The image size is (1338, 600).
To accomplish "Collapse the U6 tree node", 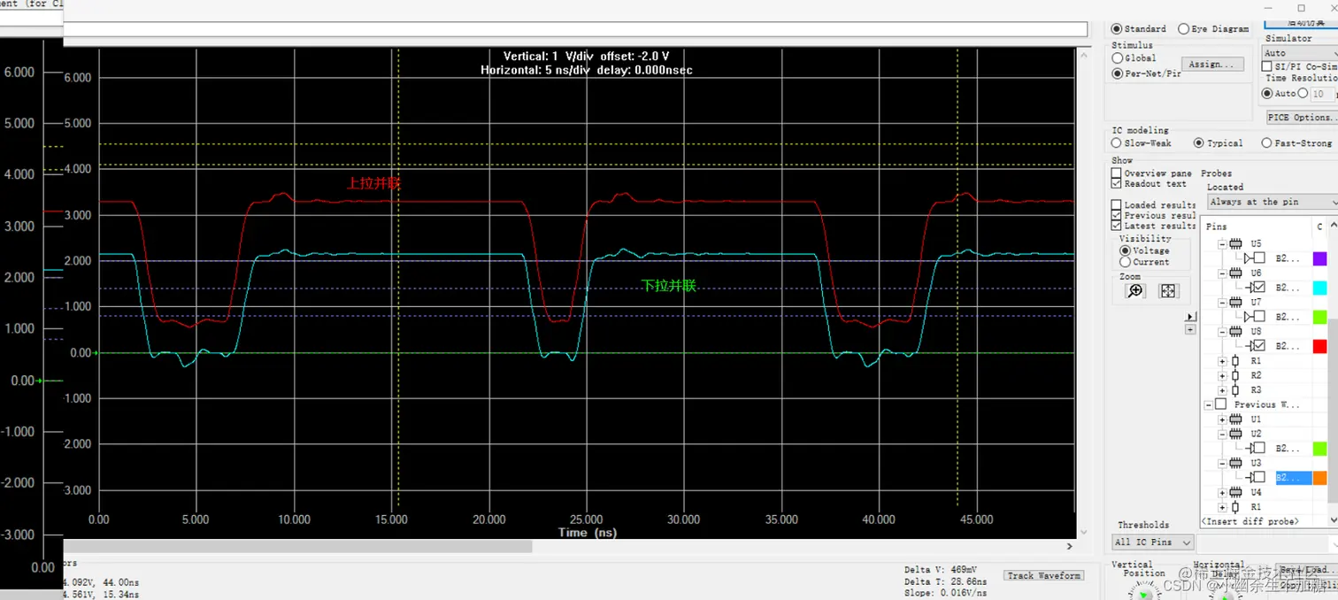I will [x=1223, y=273].
